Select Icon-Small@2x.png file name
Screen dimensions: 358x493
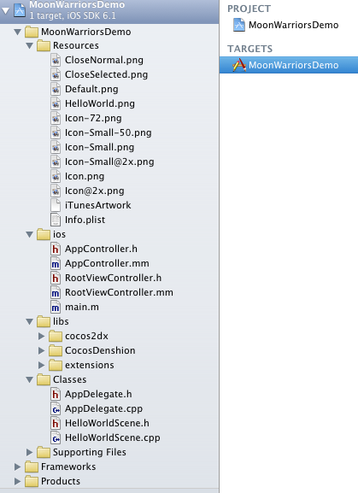click(109, 161)
